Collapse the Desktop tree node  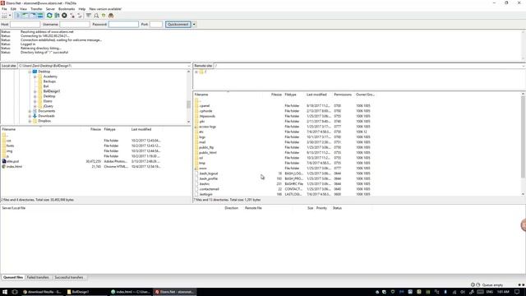pos(30,72)
